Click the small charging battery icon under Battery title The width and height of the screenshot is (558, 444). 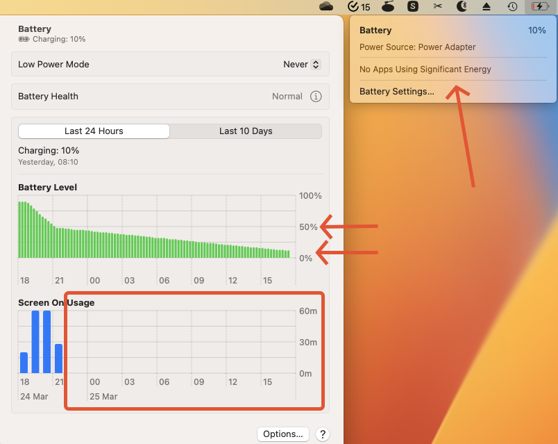(x=24, y=39)
